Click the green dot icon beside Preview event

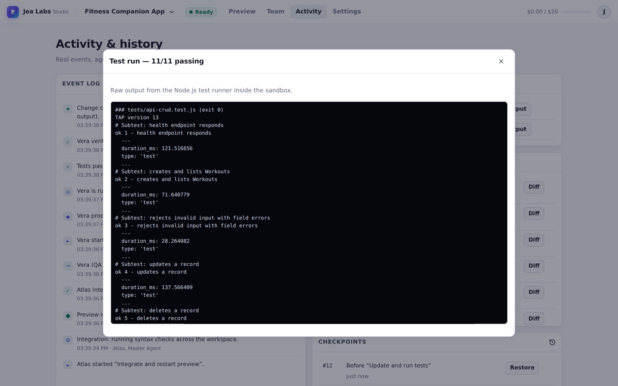(68, 316)
